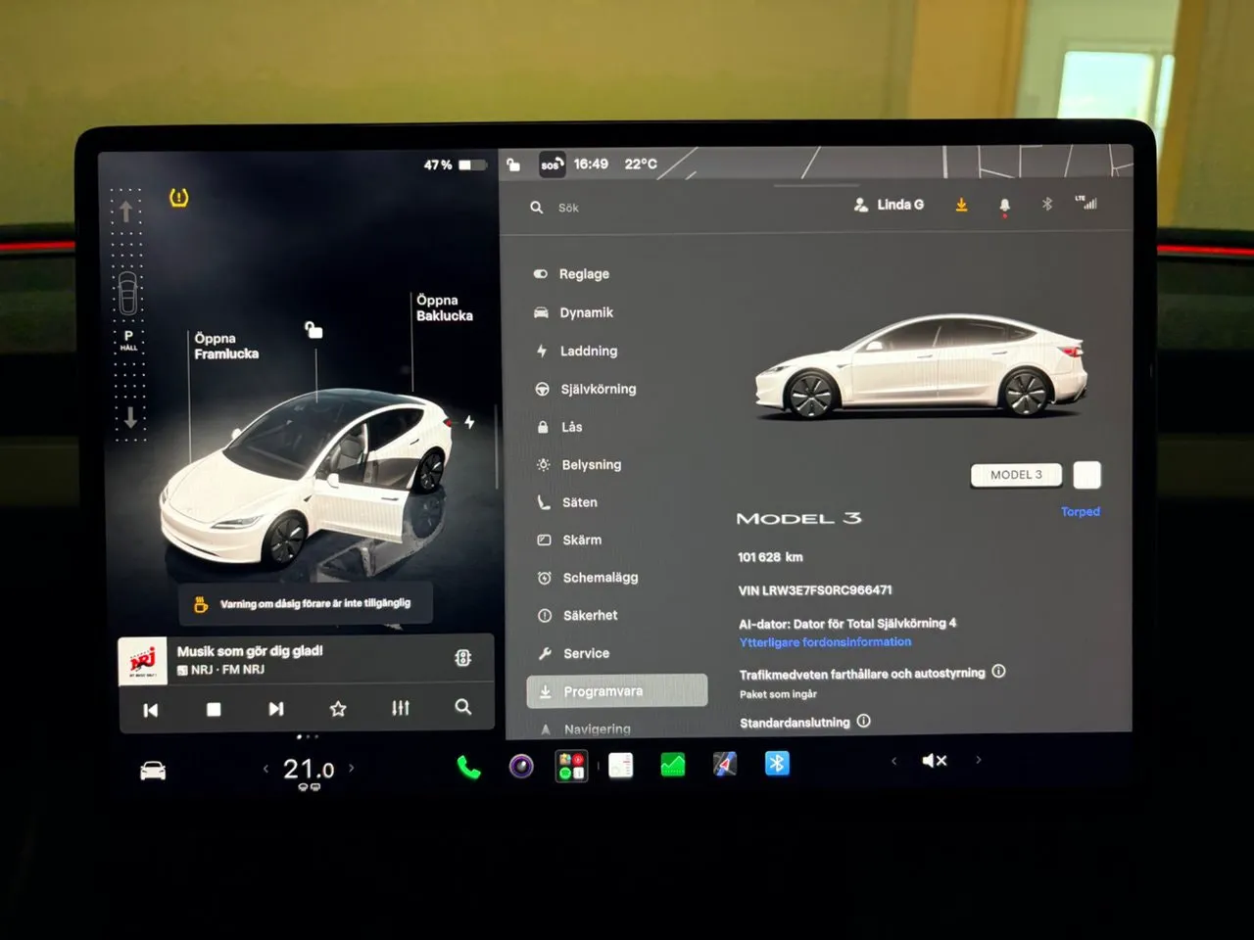Open the navigation map app

point(725,764)
